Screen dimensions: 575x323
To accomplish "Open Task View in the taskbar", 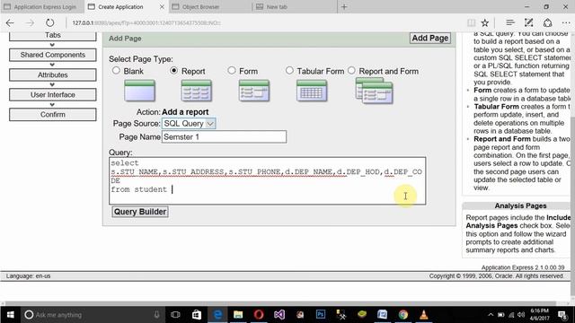I will (x=175, y=315).
